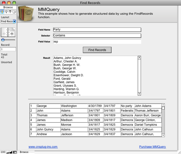
Task: Zoom in using status bar large mountain
Action: coord(11,152)
